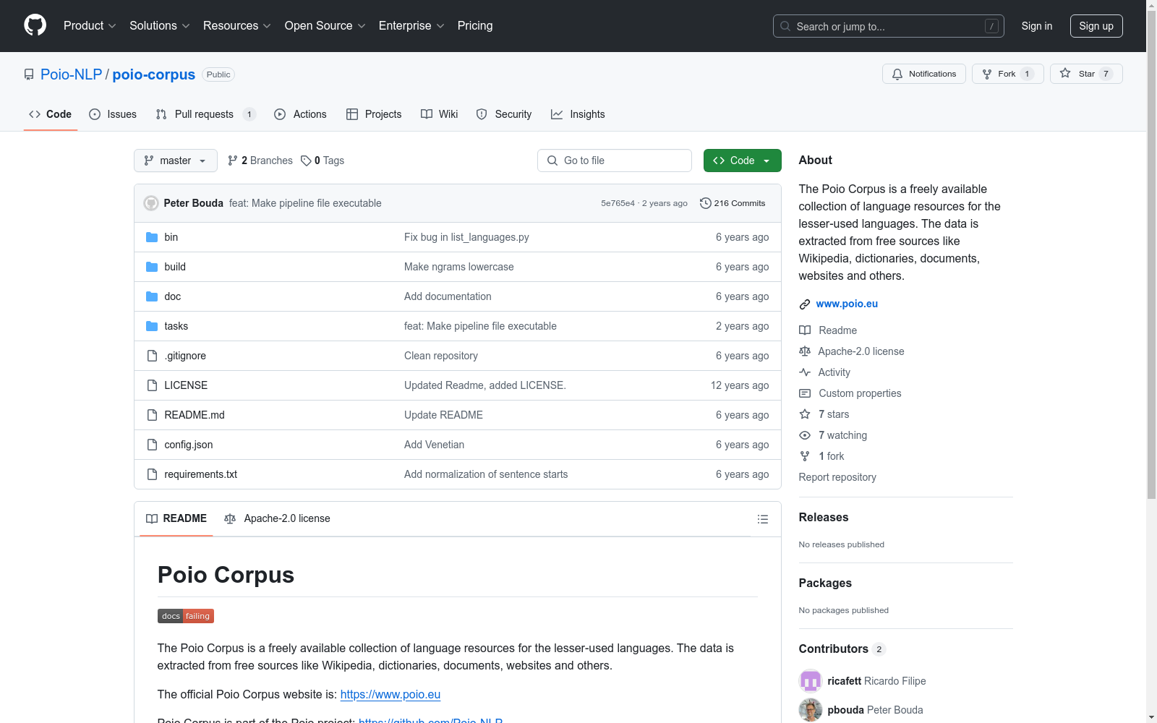Open commit hash 5e765e4
1157x723 pixels.
618,203
